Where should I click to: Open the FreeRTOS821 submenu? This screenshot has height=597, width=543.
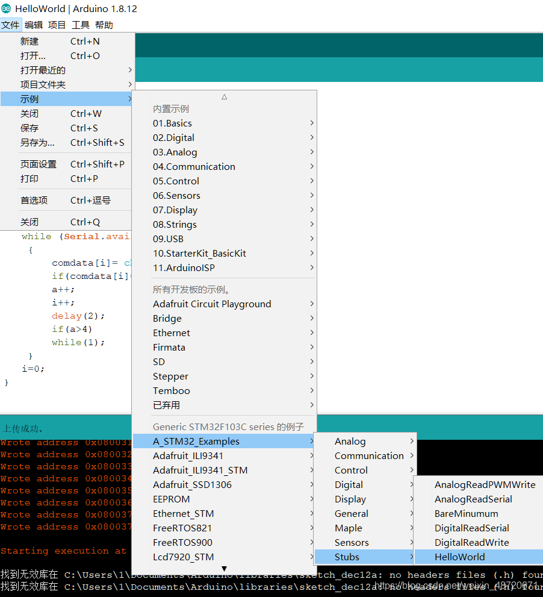pyautogui.click(x=224, y=528)
